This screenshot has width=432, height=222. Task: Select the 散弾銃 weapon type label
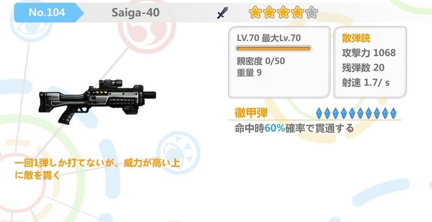(x=356, y=38)
